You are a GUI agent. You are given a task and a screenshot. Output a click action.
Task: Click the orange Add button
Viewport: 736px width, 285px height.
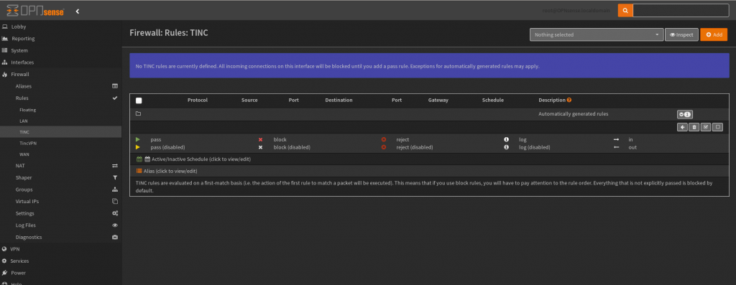click(714, 34)
